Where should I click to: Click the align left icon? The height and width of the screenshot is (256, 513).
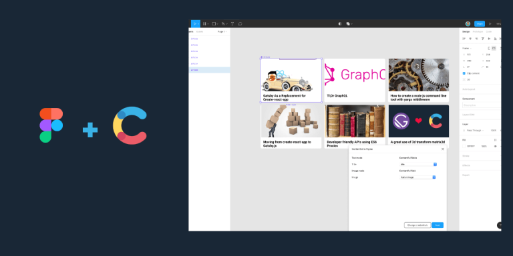coord(464,39)
